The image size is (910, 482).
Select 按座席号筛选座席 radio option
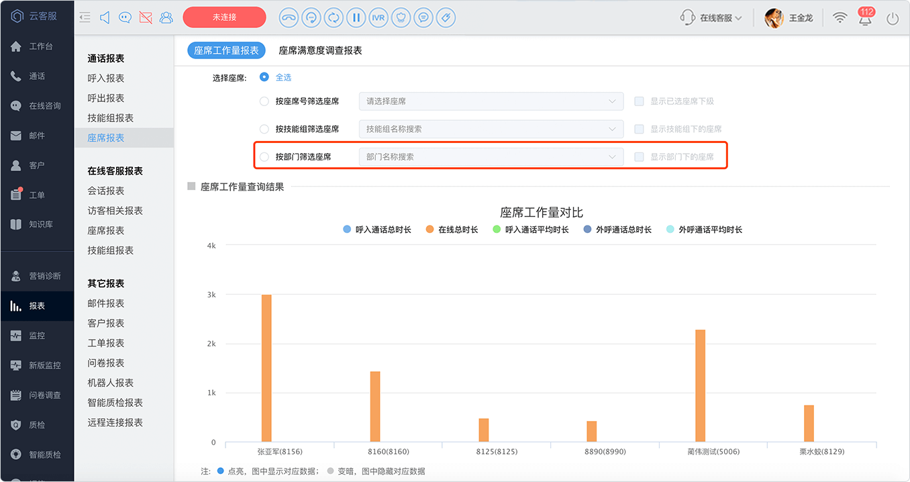coord(264,101)
